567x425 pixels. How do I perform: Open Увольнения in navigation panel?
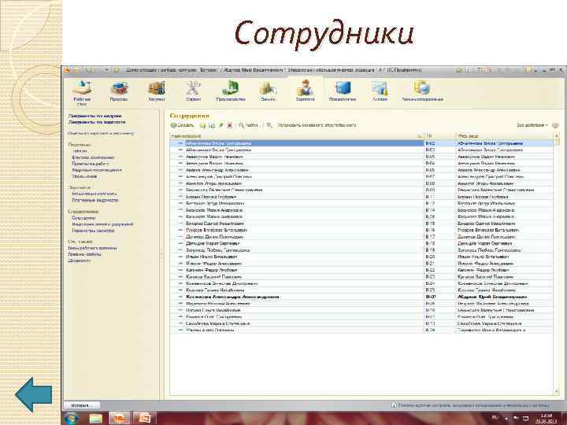[84, 176]
